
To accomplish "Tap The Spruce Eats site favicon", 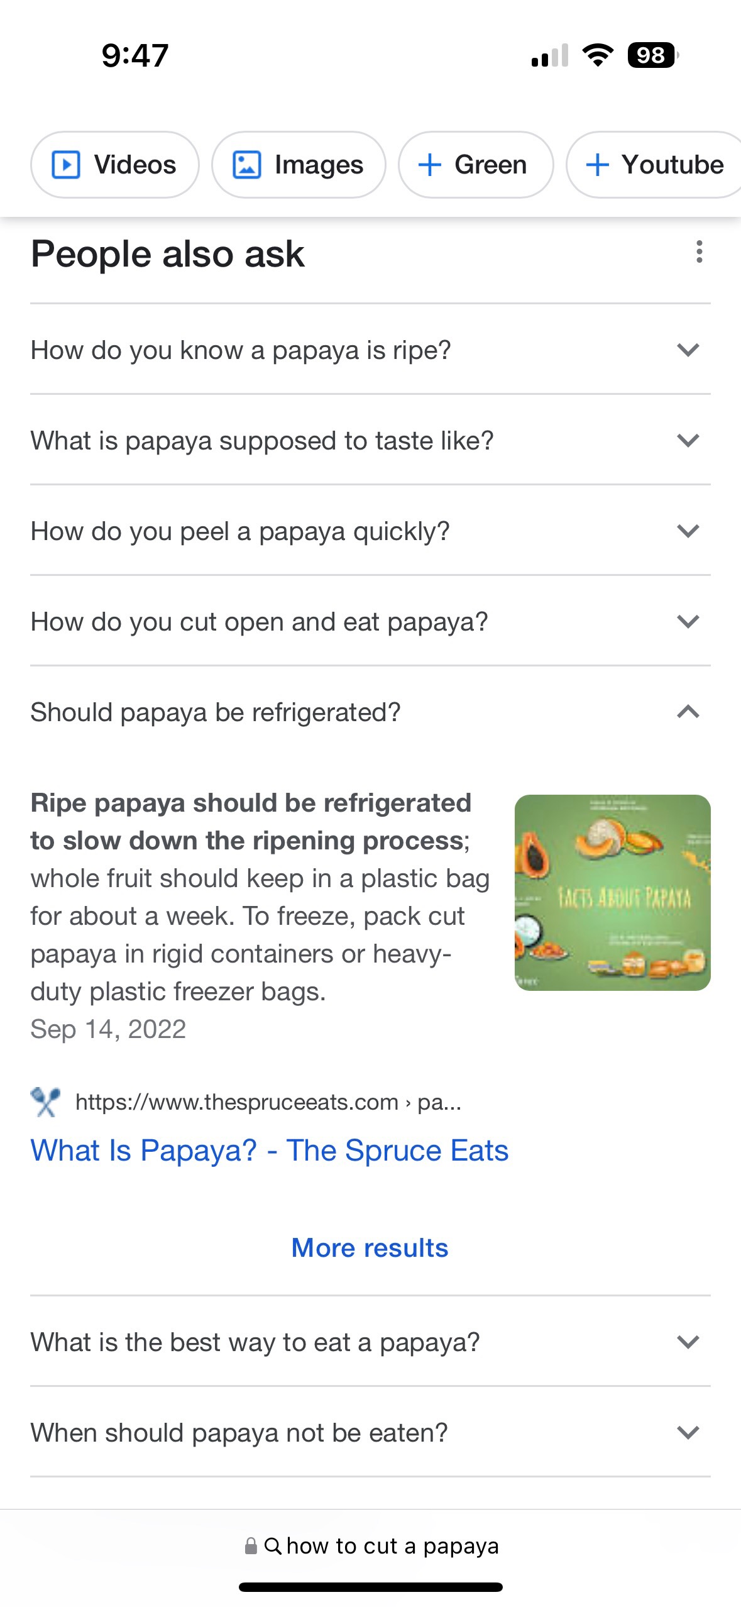I will click(x=45, y=1102).
